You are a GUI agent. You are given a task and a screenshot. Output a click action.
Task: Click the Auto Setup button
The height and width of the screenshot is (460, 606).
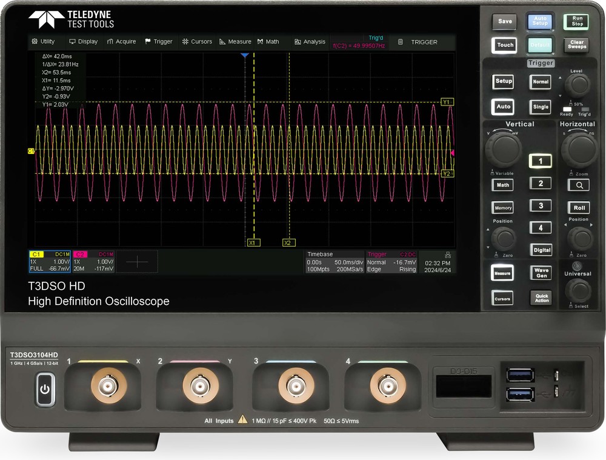pyautogui.click(x=540, y=21)
